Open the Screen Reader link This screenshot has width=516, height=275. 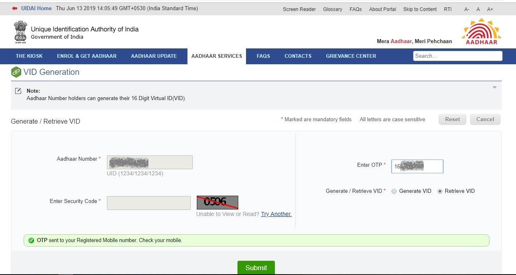click(x=299, y=9)
